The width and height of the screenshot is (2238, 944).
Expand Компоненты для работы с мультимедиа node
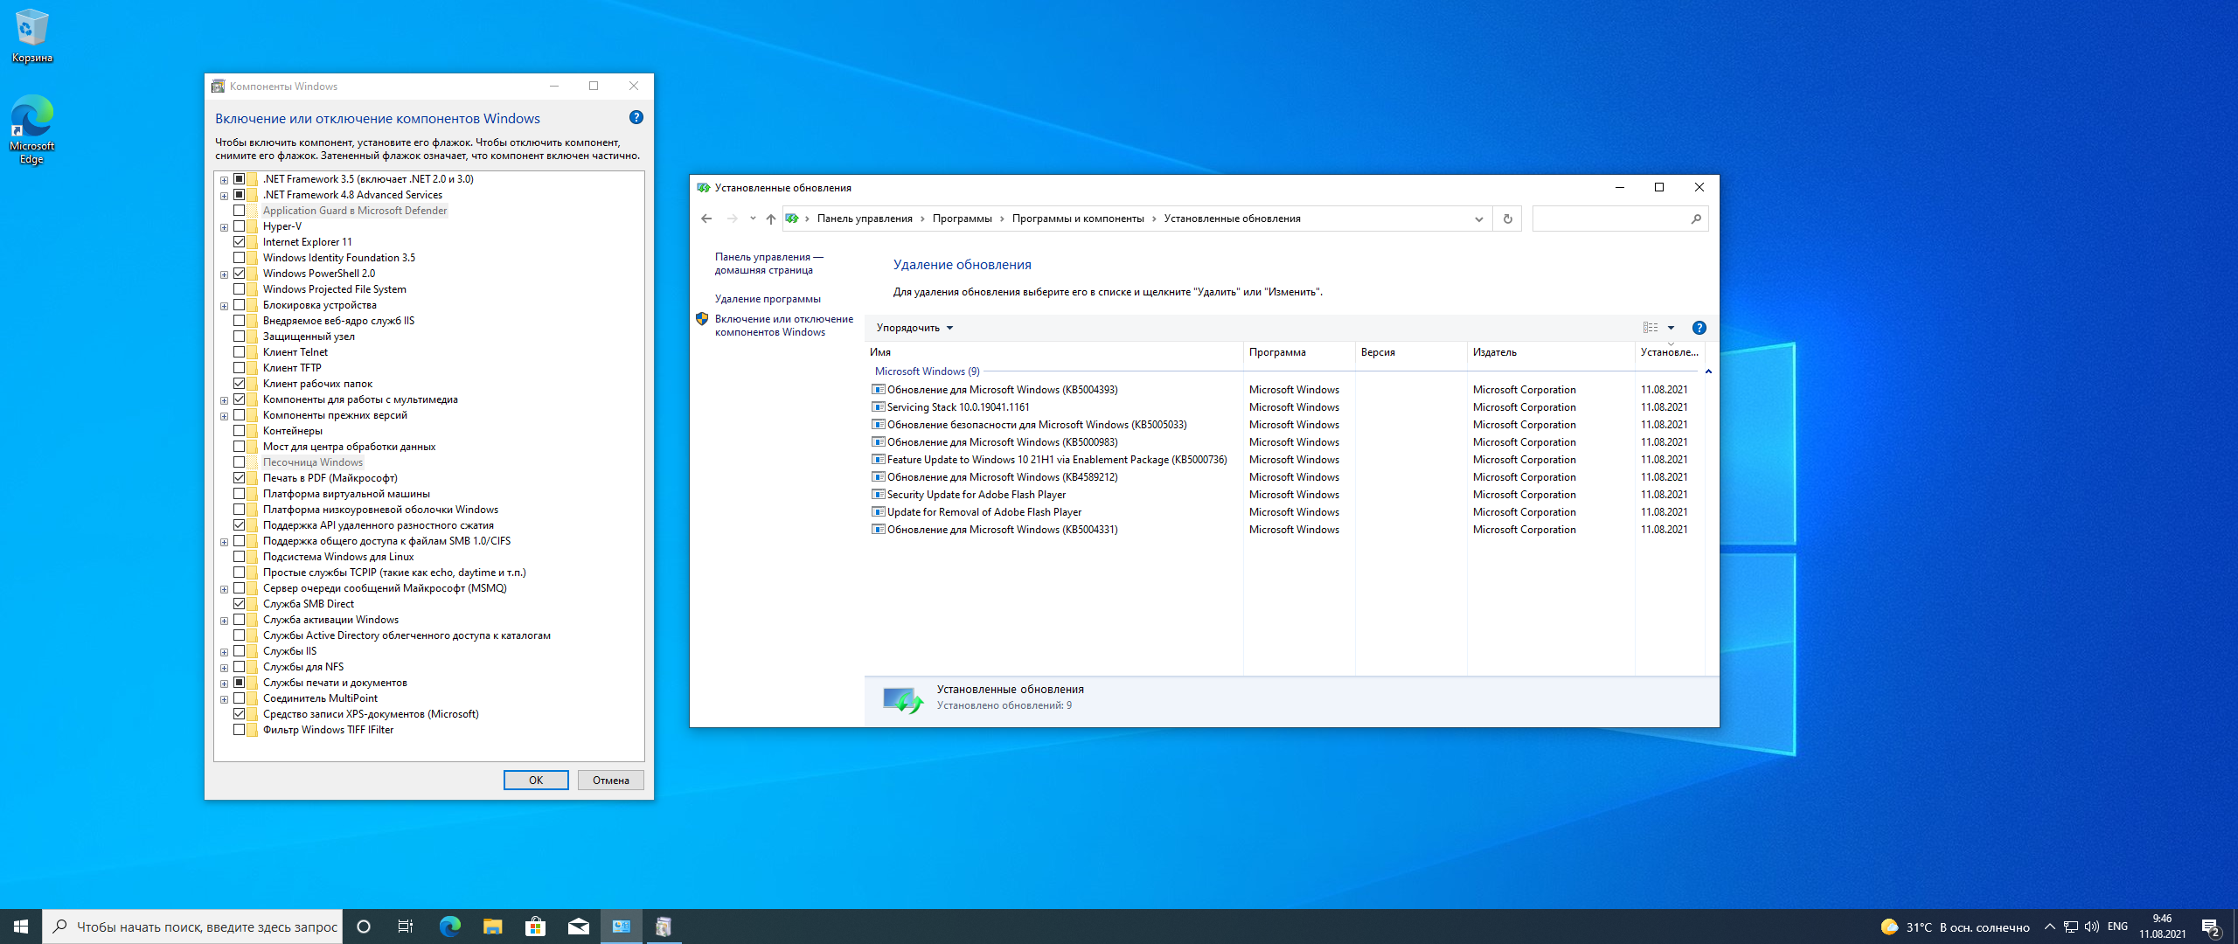pyautogui.click(x=224, y=400)
